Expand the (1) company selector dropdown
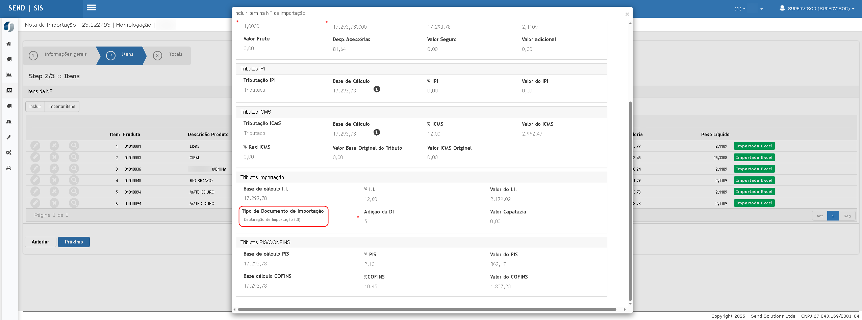Image resolution: width=862 pixels, height=320 pixels. coord(749,9)
